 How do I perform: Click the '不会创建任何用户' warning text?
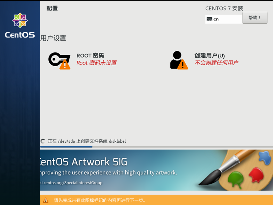coord(216,63)
